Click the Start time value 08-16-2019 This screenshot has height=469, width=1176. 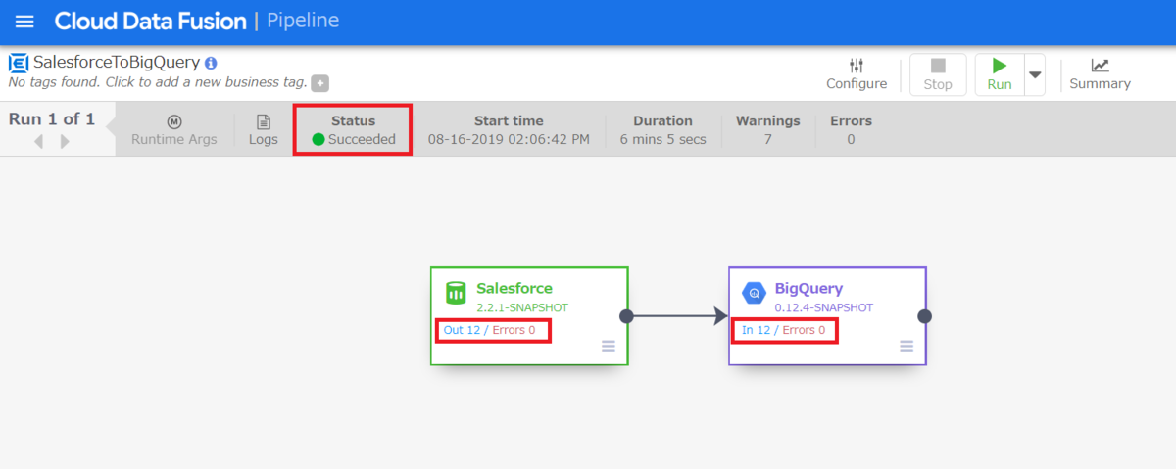click(509, 139)
